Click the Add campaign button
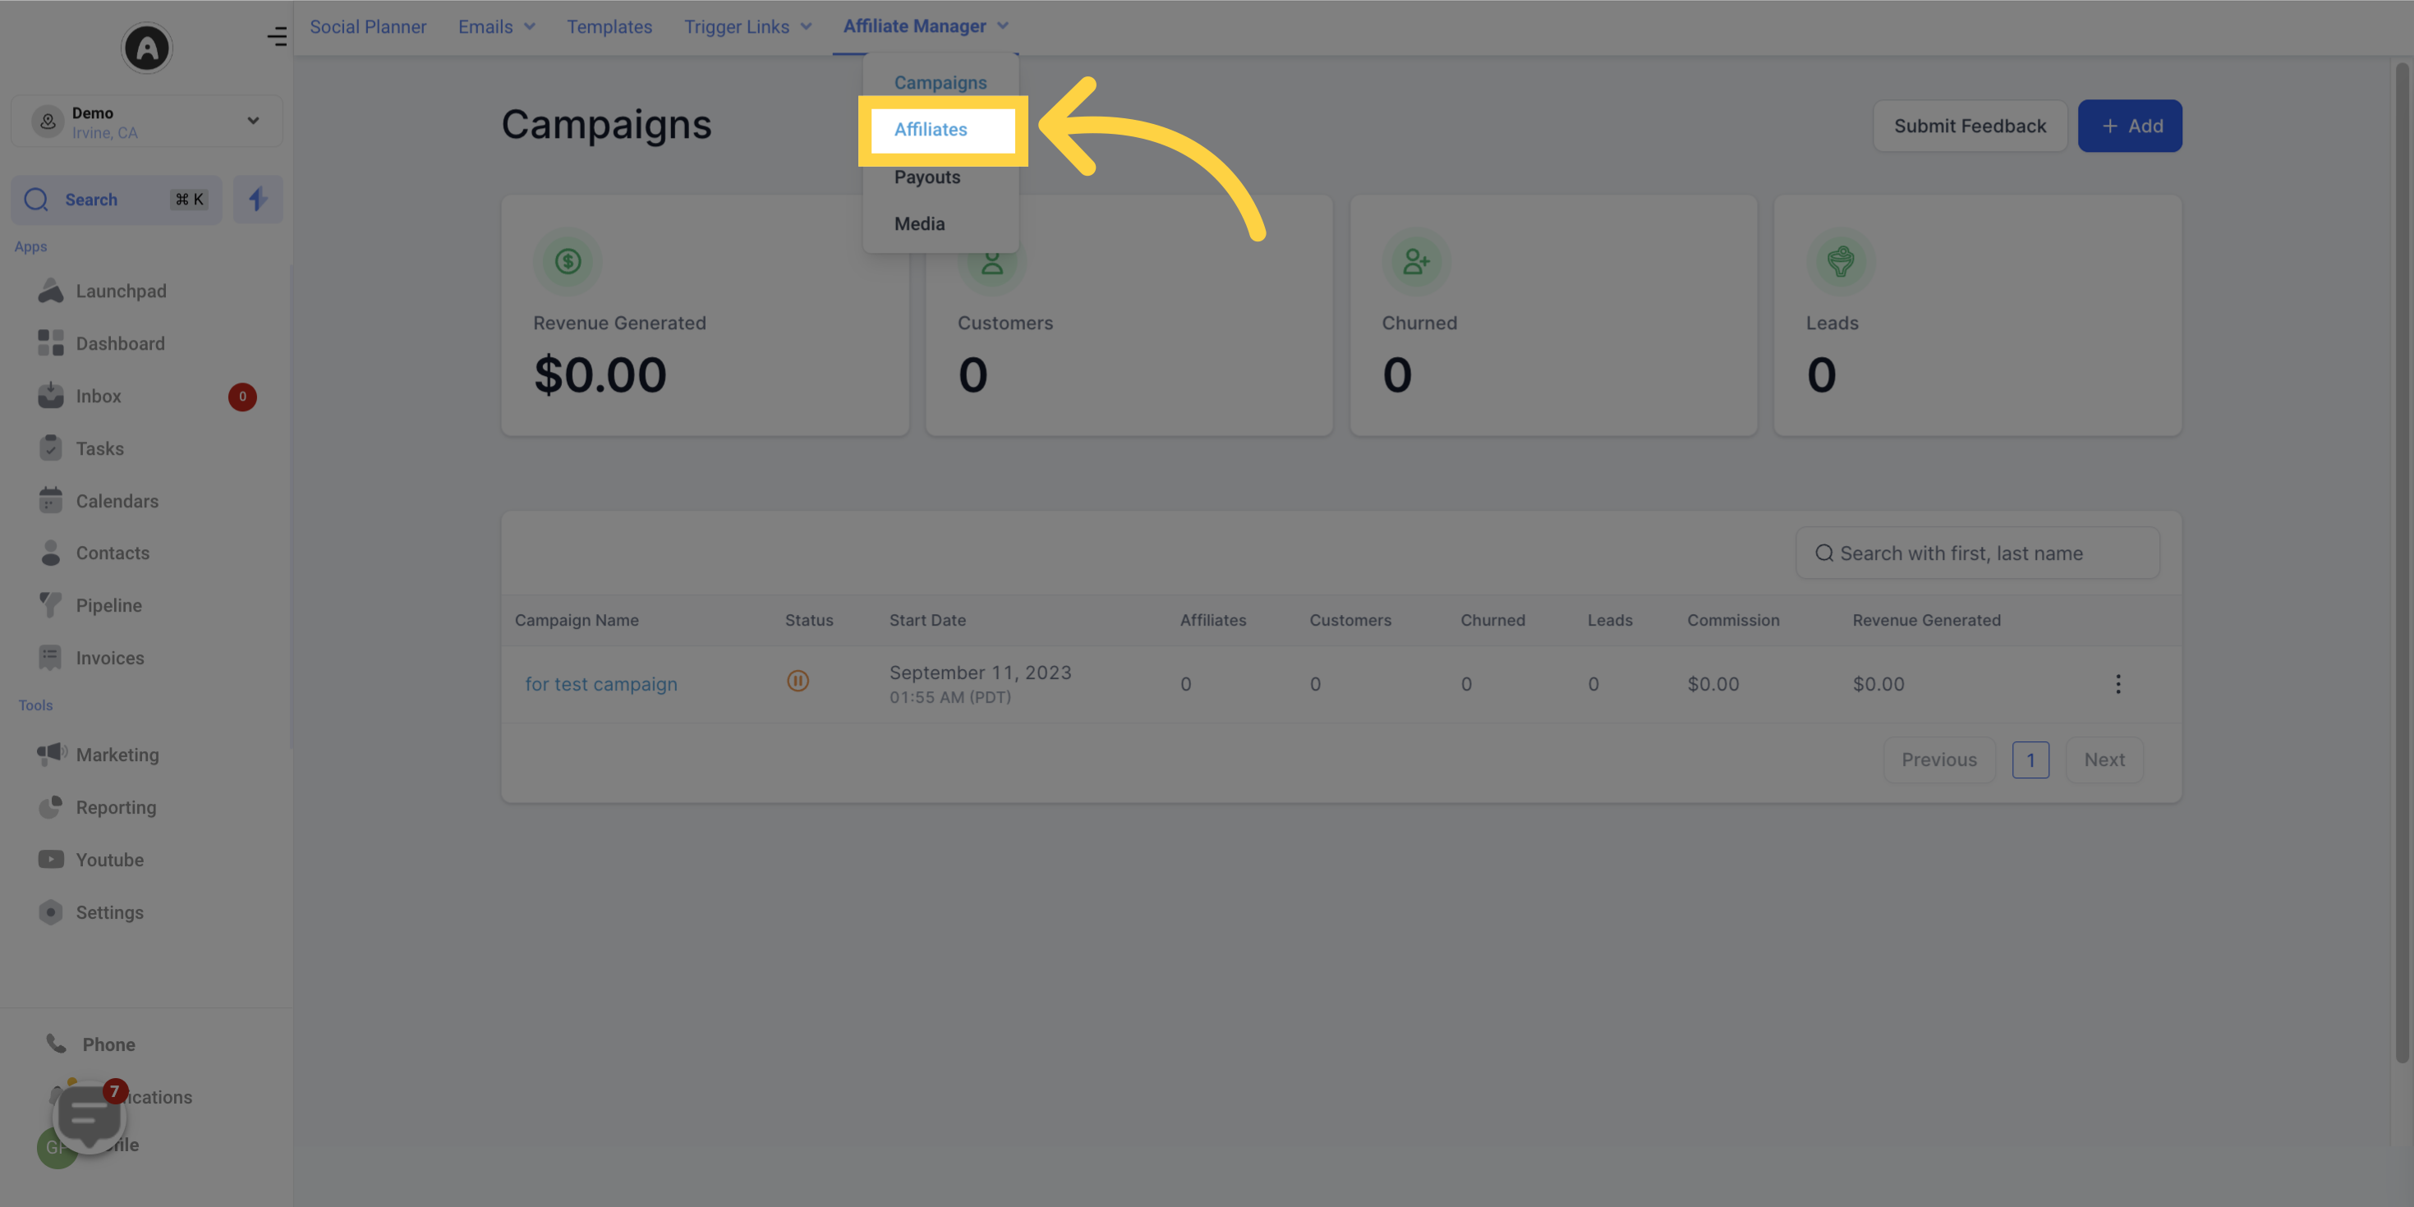Viewport: 2414px width, 1207px height. tap(2129, 126)
